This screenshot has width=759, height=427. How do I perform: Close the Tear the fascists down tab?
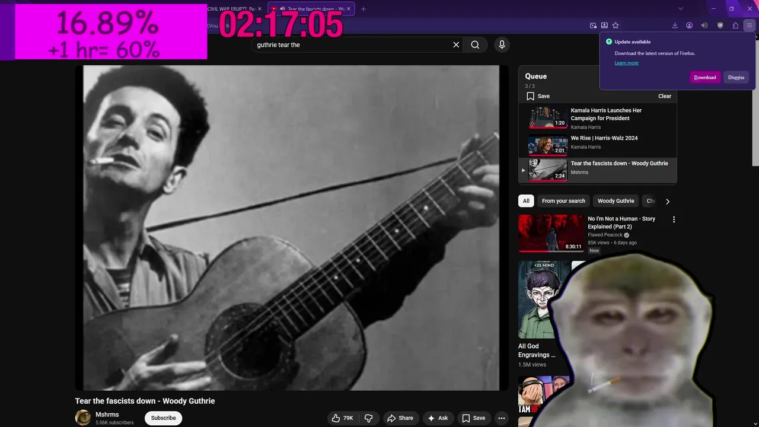pos(349,9)
